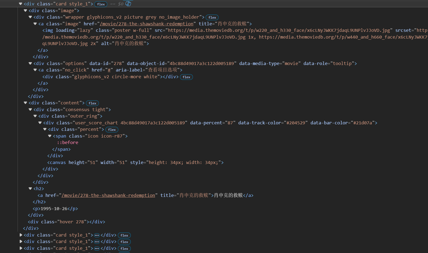
Task: Toggle flex badge on third card style_1
Action: (124, 242)
